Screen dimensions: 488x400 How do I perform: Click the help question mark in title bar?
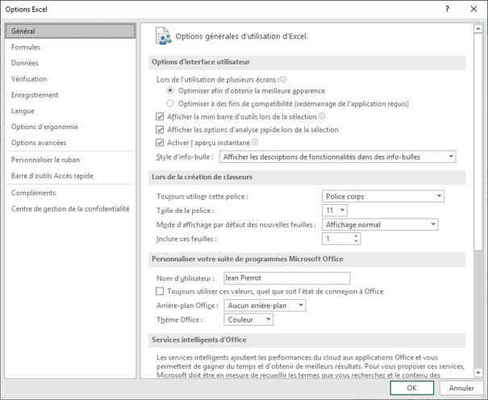tap(447, 8)
